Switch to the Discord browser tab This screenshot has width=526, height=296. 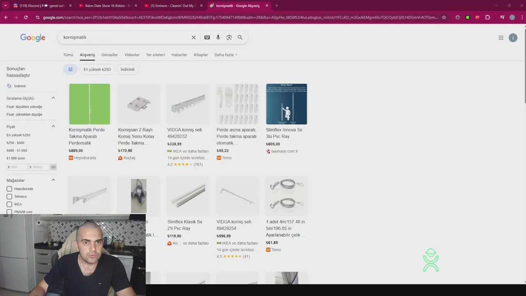[43, 6]
